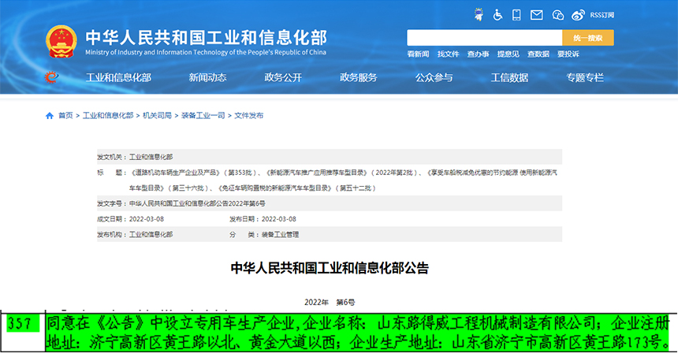This screenshot has height=361, width=678.
Task: Click into the site search box
Action: point(484,38)
